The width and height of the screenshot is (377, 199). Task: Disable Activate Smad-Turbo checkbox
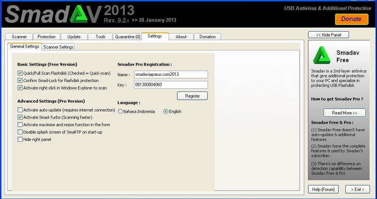[20, 117]
